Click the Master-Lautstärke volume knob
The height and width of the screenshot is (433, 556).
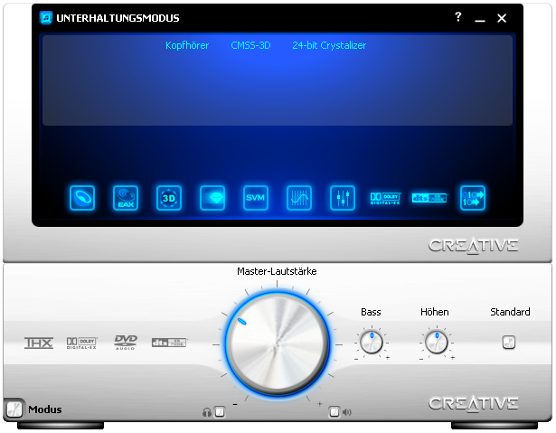pos(278,344)
